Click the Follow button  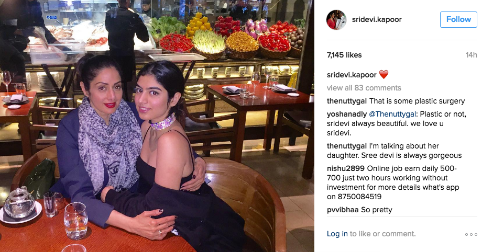click(458, 20)
